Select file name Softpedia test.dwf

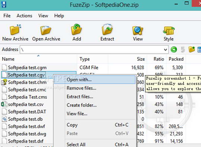[x=26, y=127]
